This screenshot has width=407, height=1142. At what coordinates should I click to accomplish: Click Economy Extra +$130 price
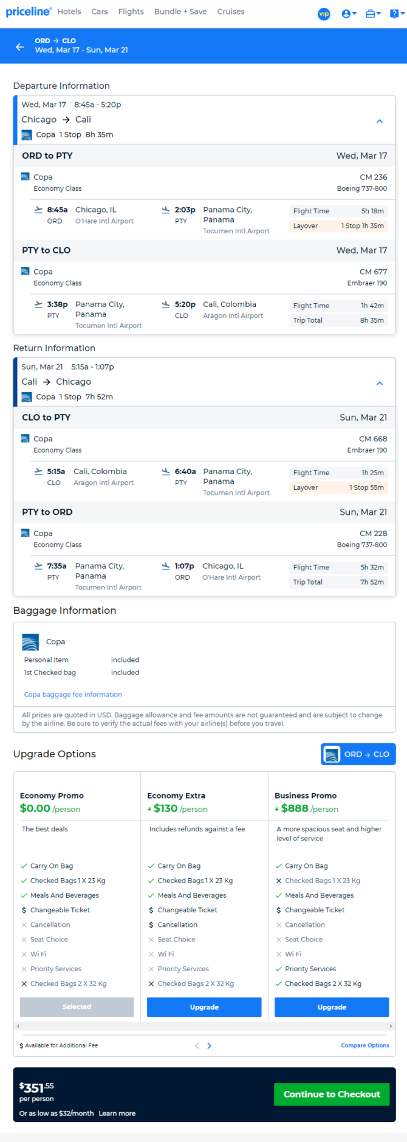pyautogui.click(x=177, y=808)
